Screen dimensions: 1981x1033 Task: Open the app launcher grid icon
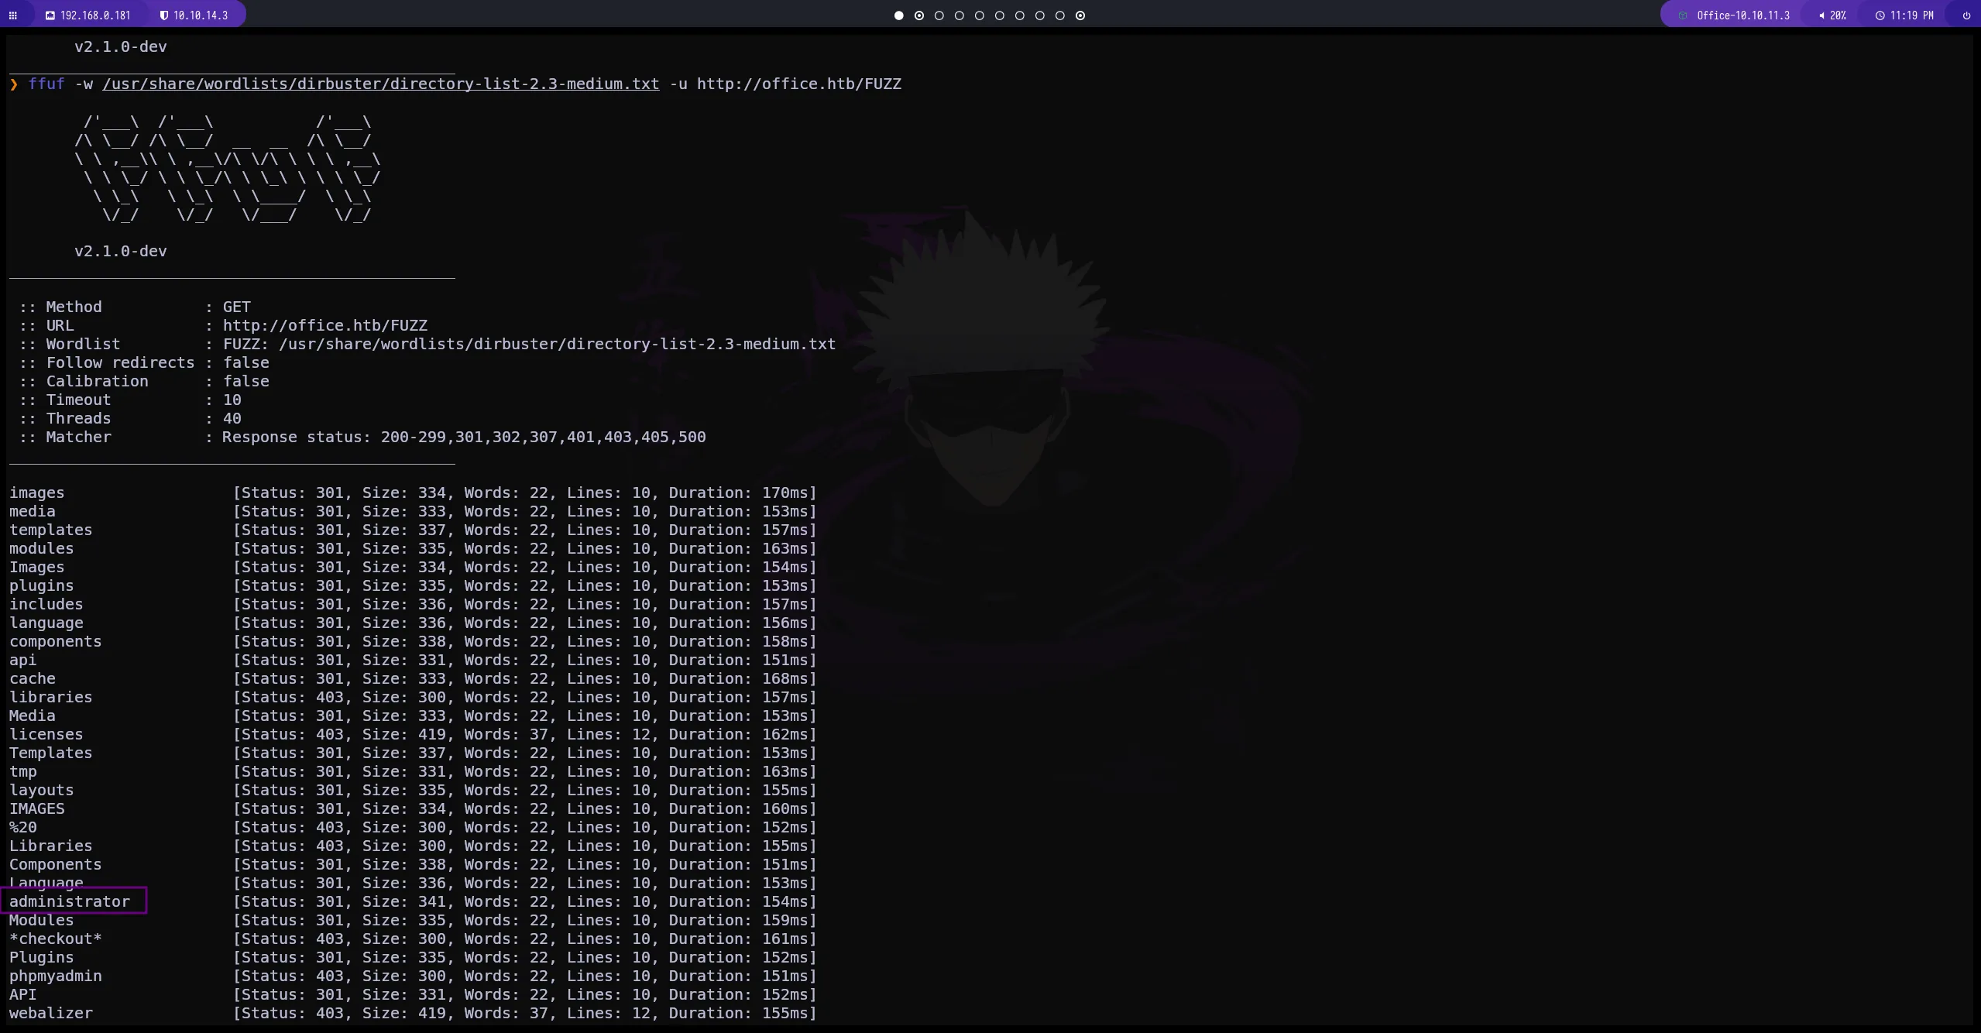coord(13,15)
